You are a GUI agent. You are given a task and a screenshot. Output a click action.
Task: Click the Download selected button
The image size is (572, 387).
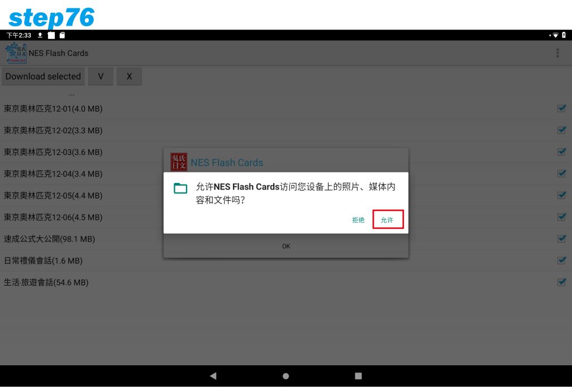43,76
